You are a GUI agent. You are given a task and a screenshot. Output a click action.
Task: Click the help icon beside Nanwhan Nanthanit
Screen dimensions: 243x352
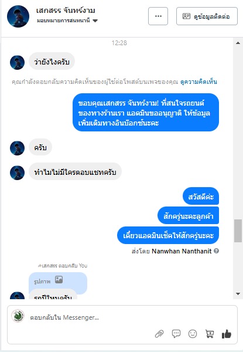(x=216, y=251)
